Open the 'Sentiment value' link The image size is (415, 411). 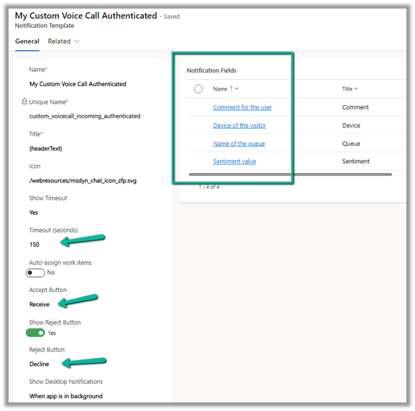[x=234, y=161]
